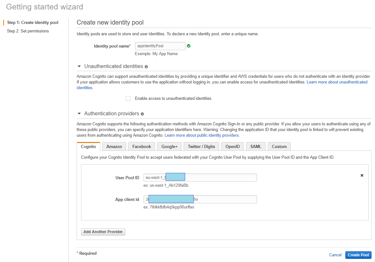Click the Create Pool button
The image size is (375, 262).
[358, 255]
